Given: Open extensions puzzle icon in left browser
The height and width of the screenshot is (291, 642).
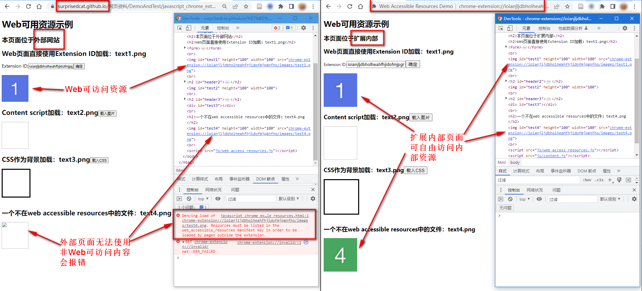Looking at the screenshot, I should (281, 6).
